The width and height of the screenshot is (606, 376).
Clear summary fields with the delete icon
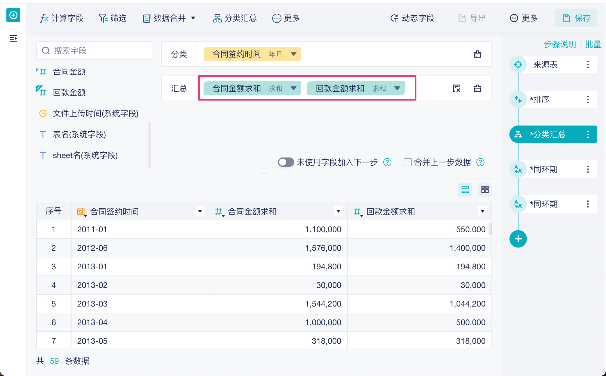pyautogui.click(x=457, y=88)
